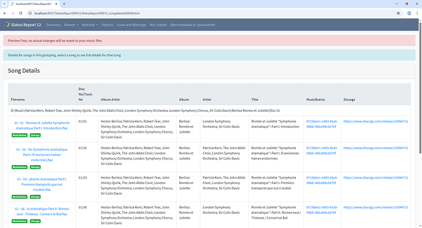Open MusicBrainz ID link for track 01/03
Viewport: 422px width, 228px height.
tap(322, 180)
